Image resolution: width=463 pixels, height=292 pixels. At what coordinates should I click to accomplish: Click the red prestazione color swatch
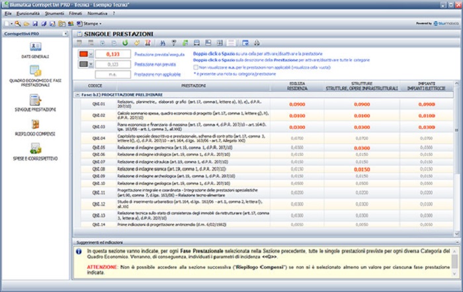click(84, 54)
